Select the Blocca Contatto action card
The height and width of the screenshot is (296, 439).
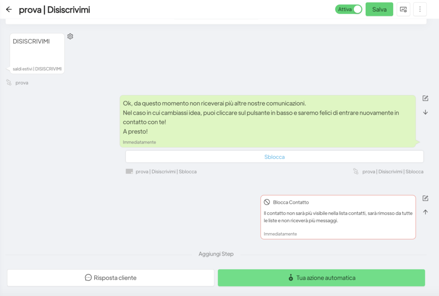[338, 217]
